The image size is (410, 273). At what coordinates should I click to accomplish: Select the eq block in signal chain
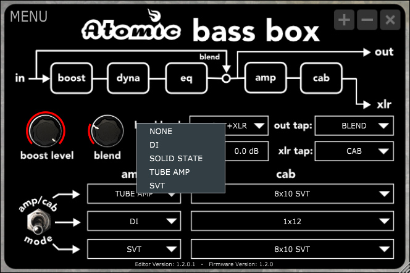tap(186, 78)
